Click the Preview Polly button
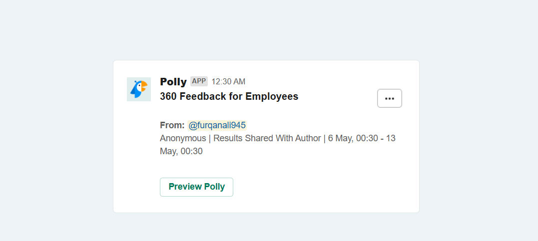The width and height of the screenshot is (538, 241). click(x=197, y=187)
